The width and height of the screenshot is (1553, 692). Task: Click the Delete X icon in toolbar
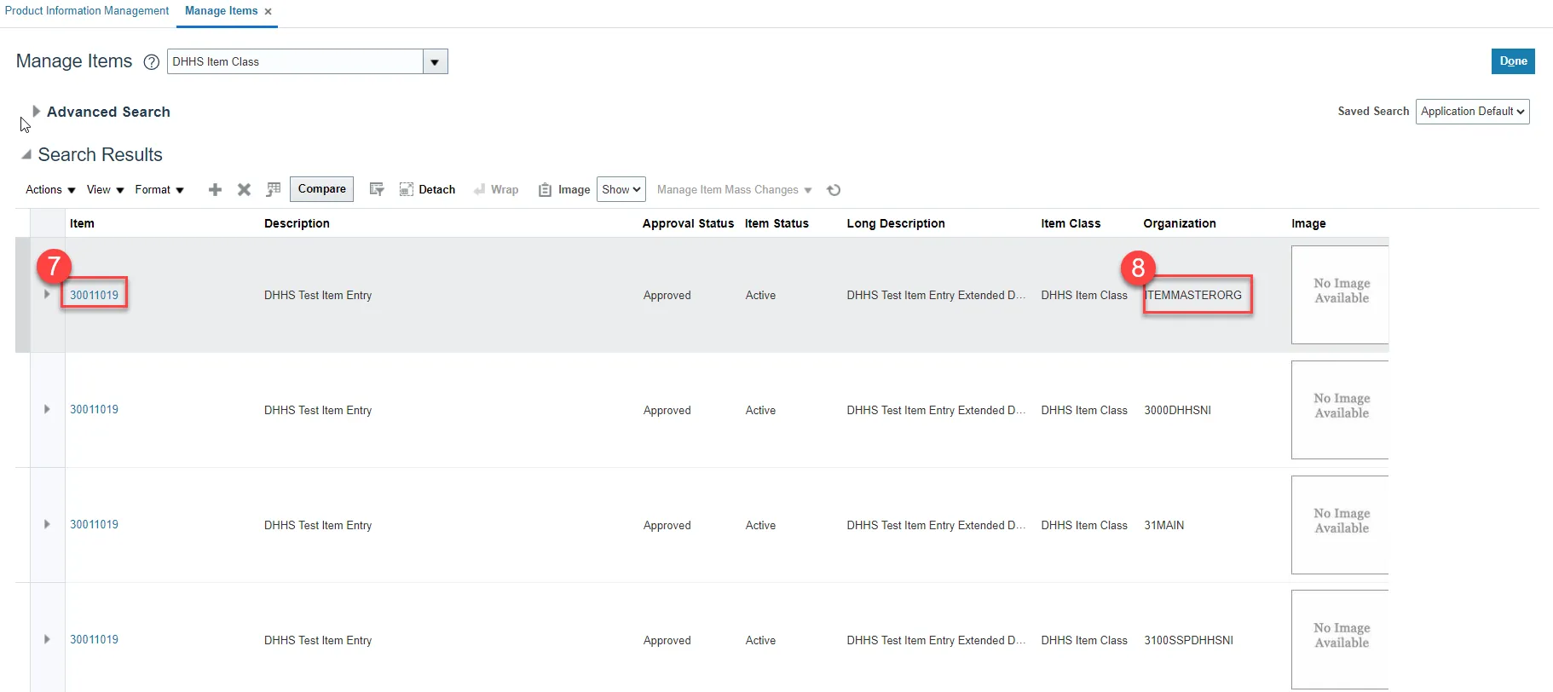(244, 190)
